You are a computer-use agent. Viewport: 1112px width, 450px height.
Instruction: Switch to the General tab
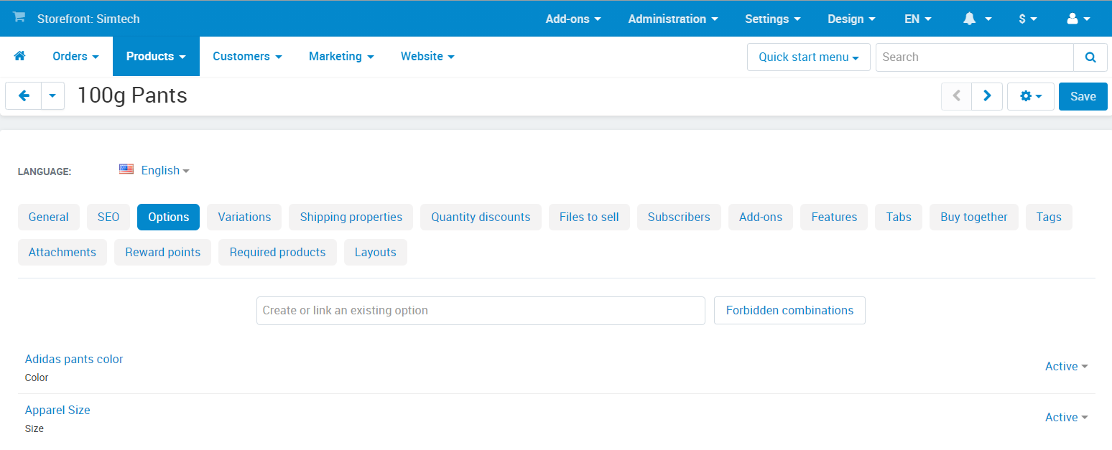pyautogui.click(x=49, y=217)
